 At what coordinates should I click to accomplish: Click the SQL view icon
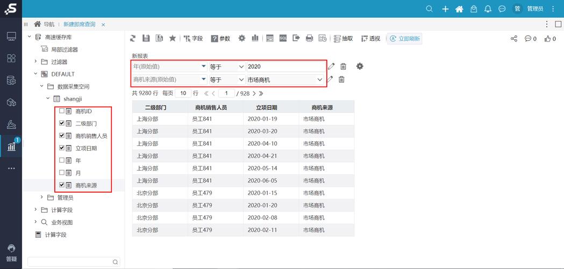(283, 38)
